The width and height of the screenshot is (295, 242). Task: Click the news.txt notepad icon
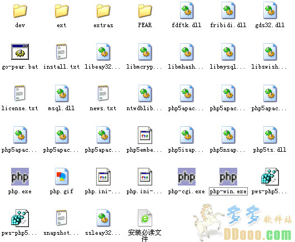[x=103, y=93]
